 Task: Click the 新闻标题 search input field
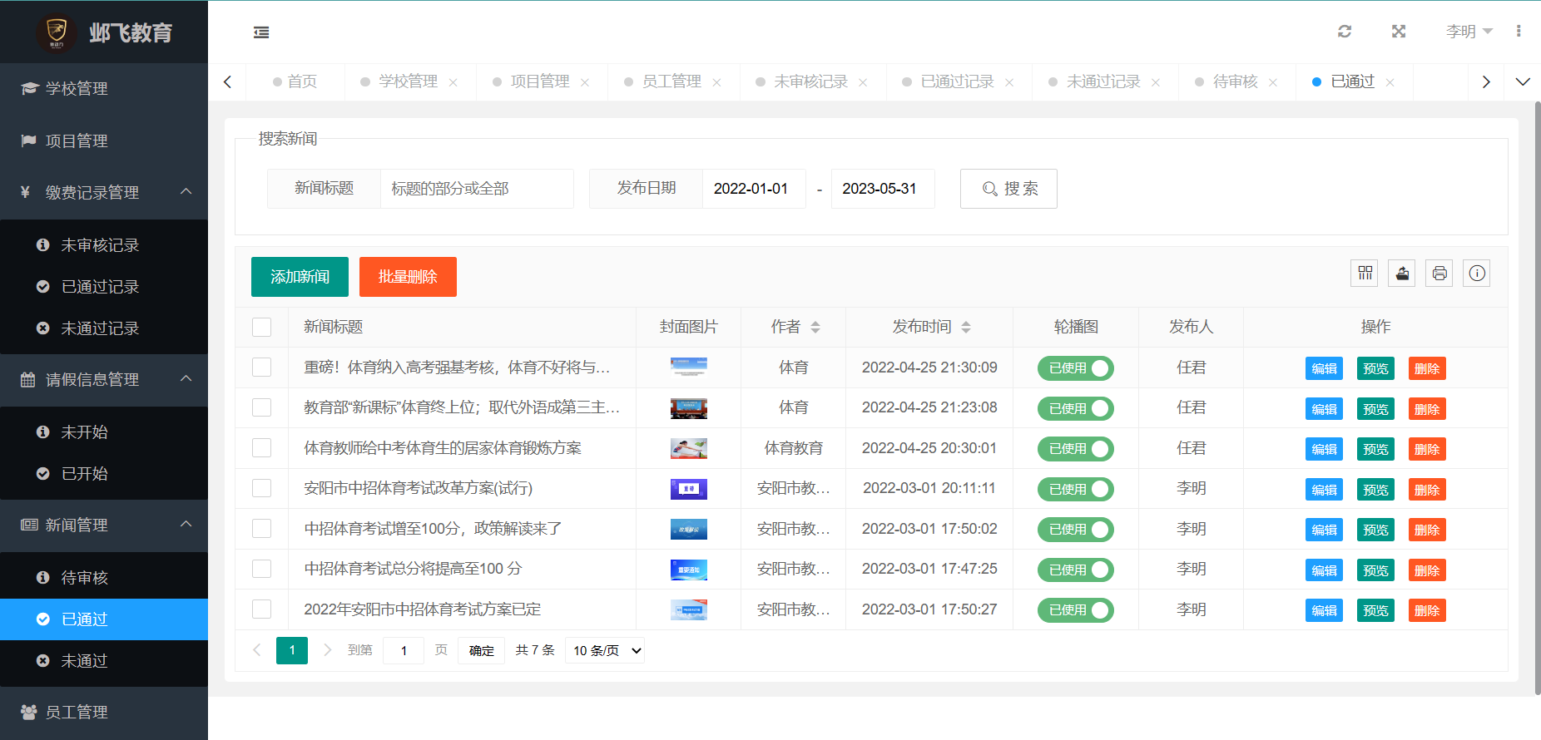tap(477, 189)
